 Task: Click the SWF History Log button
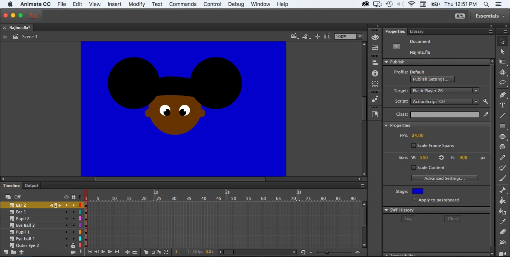[x=408, y=219]
